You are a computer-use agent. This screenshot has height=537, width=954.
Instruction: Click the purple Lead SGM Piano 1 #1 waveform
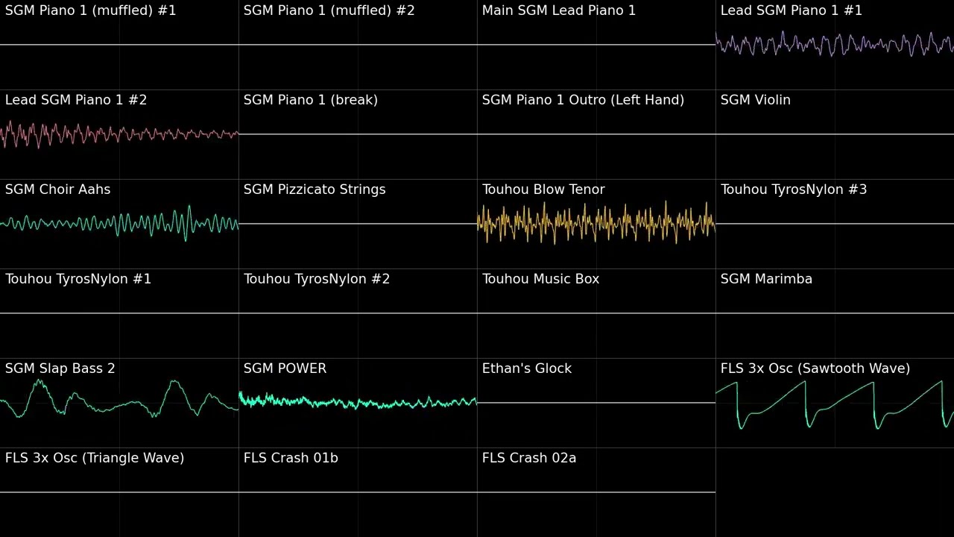pos(835,45)
